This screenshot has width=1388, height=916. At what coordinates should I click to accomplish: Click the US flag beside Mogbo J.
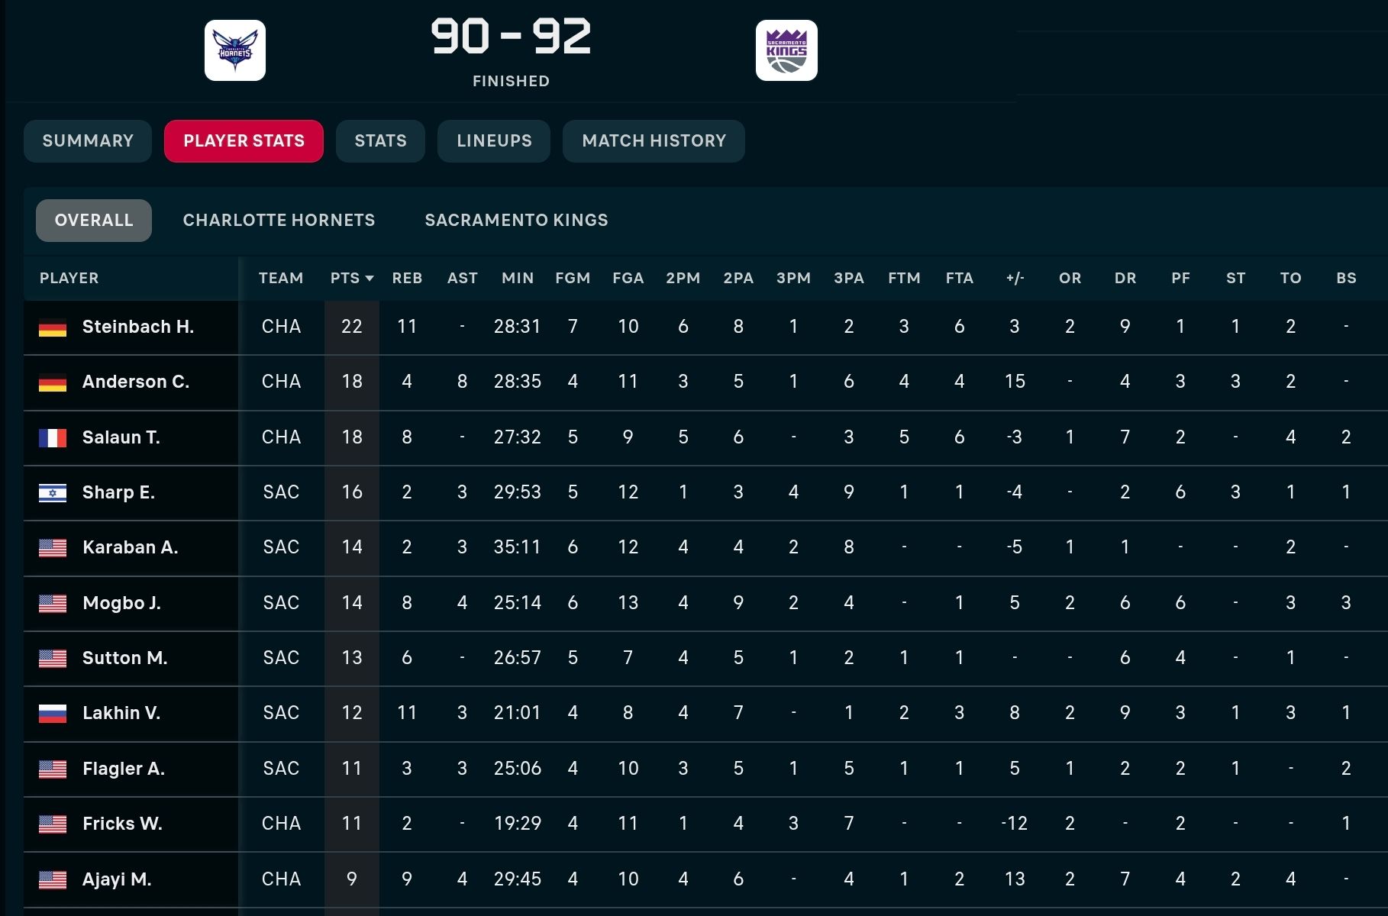coord(53,604)
